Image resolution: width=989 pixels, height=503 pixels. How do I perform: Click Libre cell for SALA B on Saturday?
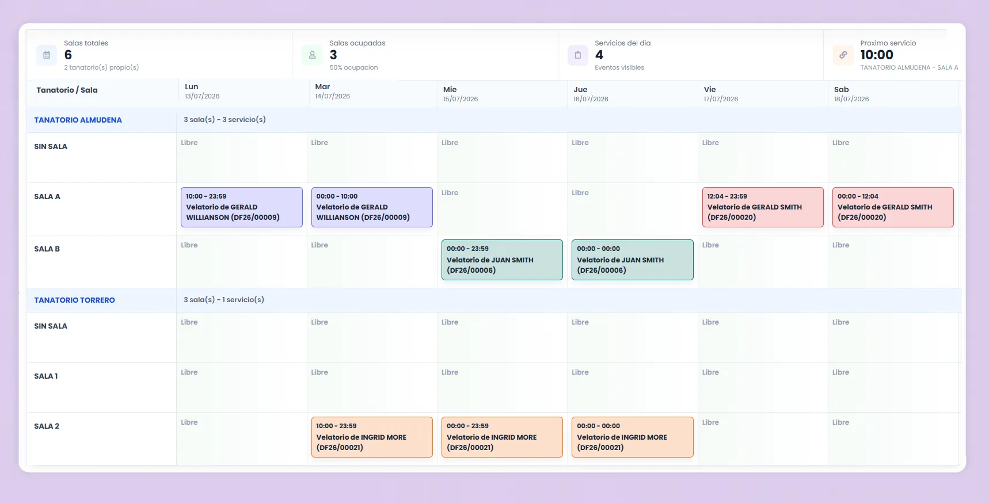[x=893, y=262]
